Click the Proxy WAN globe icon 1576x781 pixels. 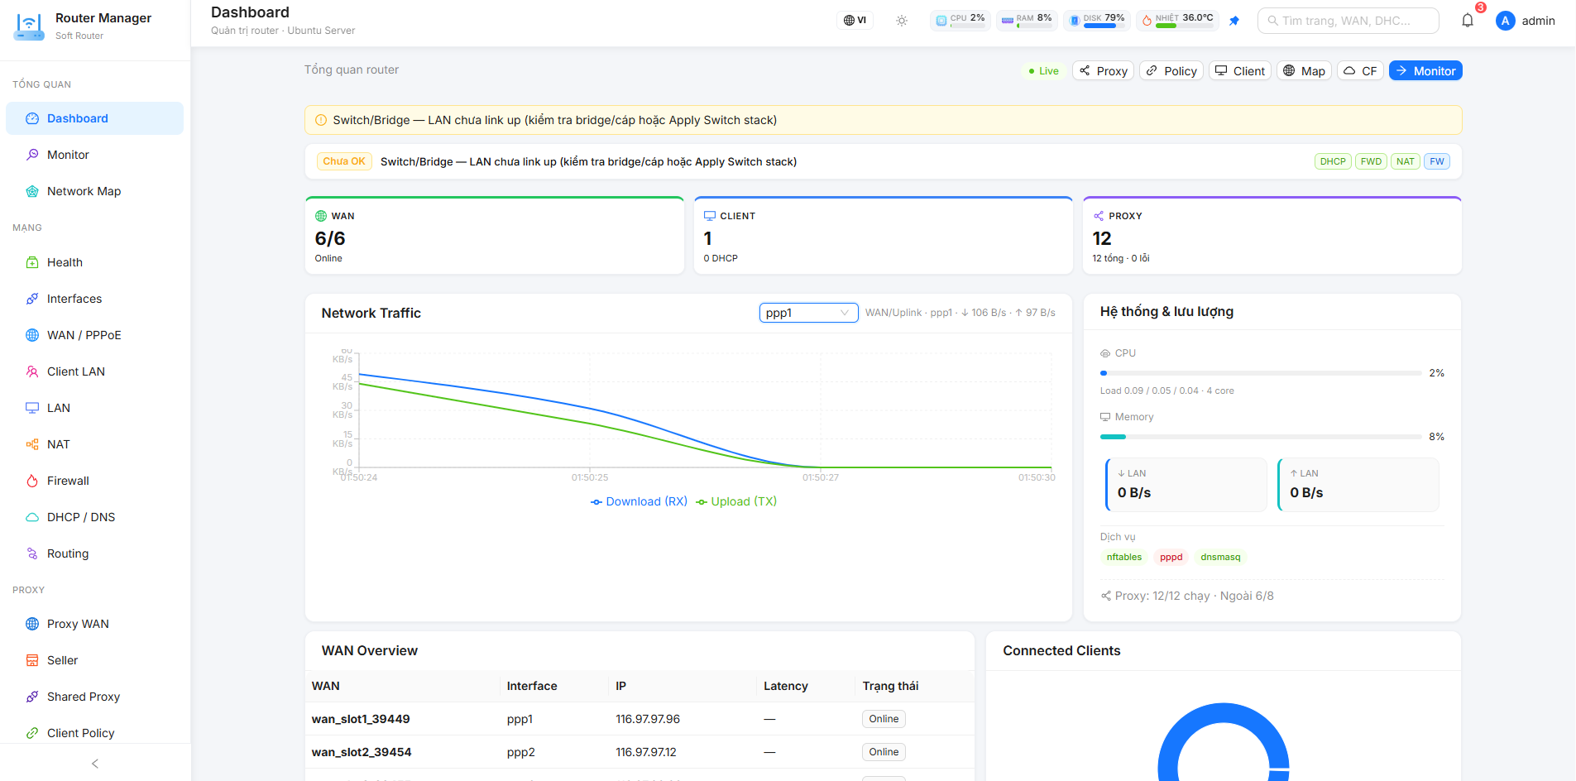(x=32, y=624)
